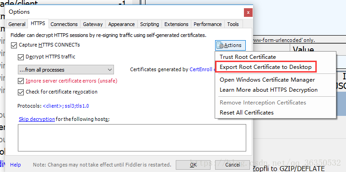
Task: Toggle Decrypt HTTPS traffic checkbox
Action: point(21,57)
